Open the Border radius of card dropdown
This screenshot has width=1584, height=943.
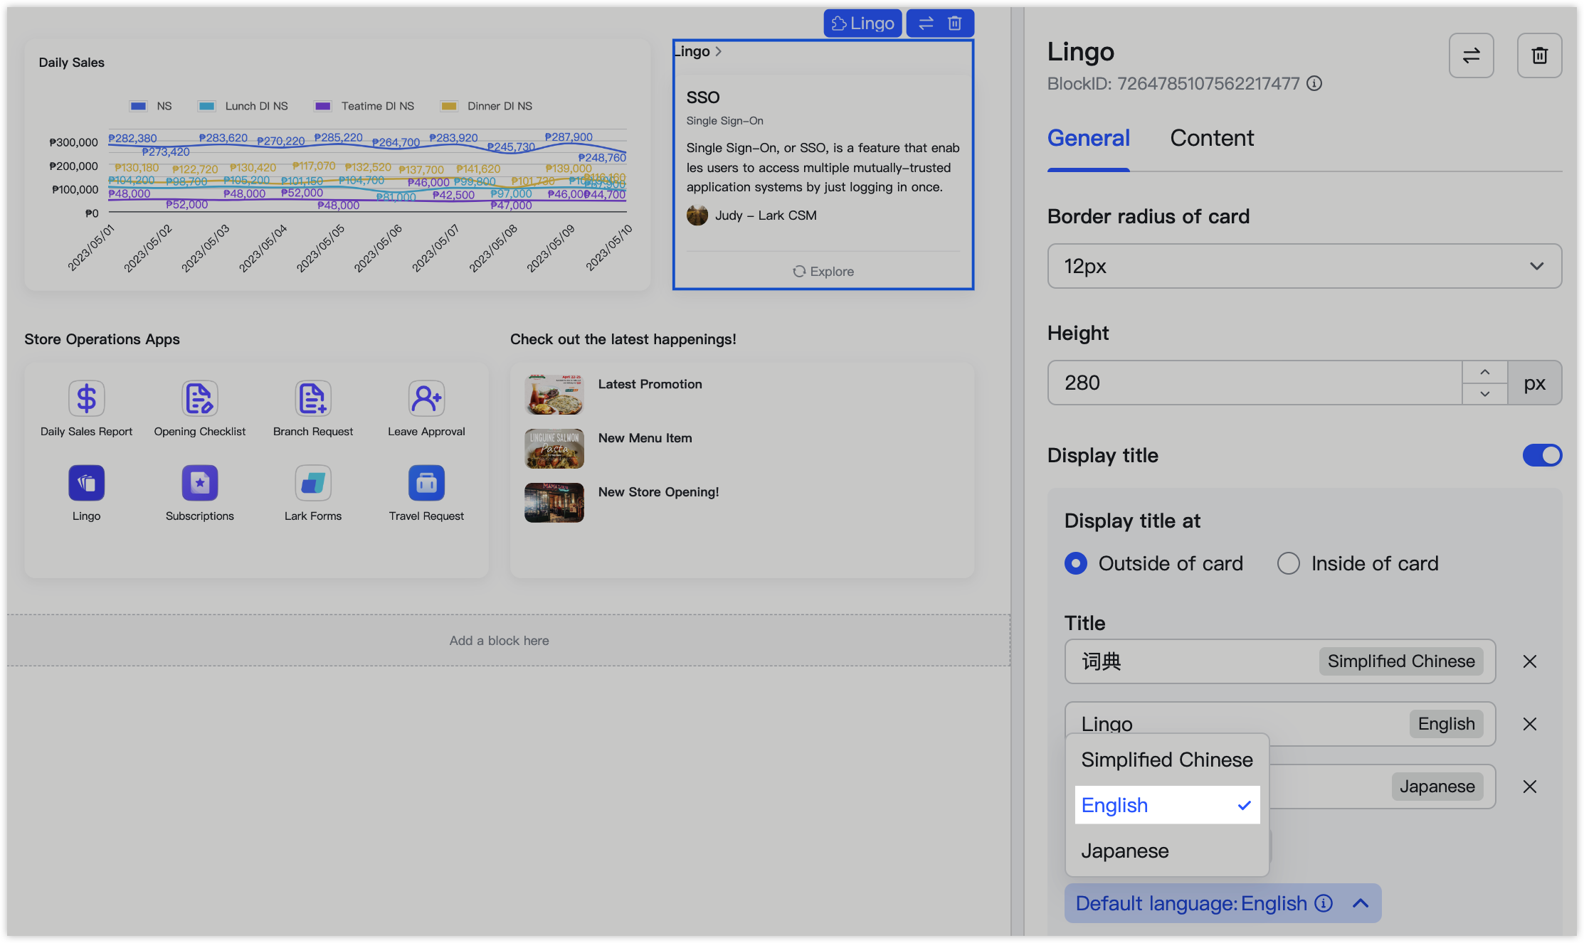point(1304,266)
